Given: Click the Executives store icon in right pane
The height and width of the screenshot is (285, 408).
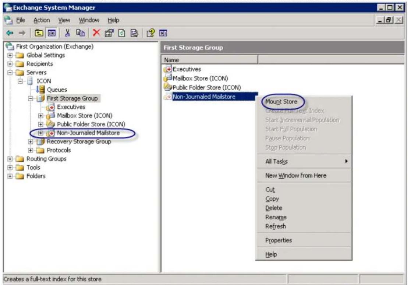Looking at the screenshot, I should coord(168,69).
